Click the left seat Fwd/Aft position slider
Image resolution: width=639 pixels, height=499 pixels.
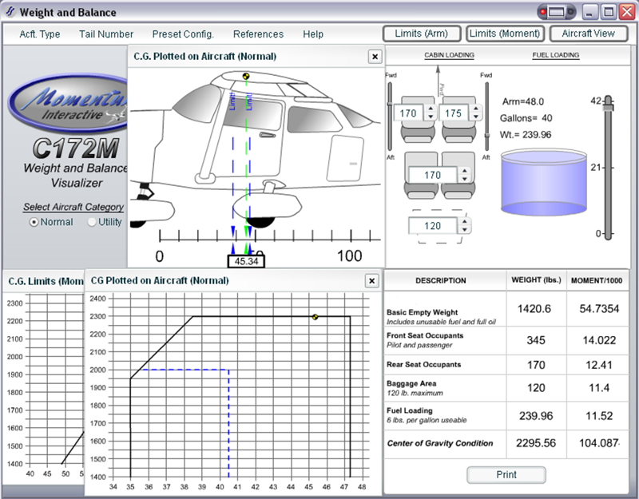point(390,117)
